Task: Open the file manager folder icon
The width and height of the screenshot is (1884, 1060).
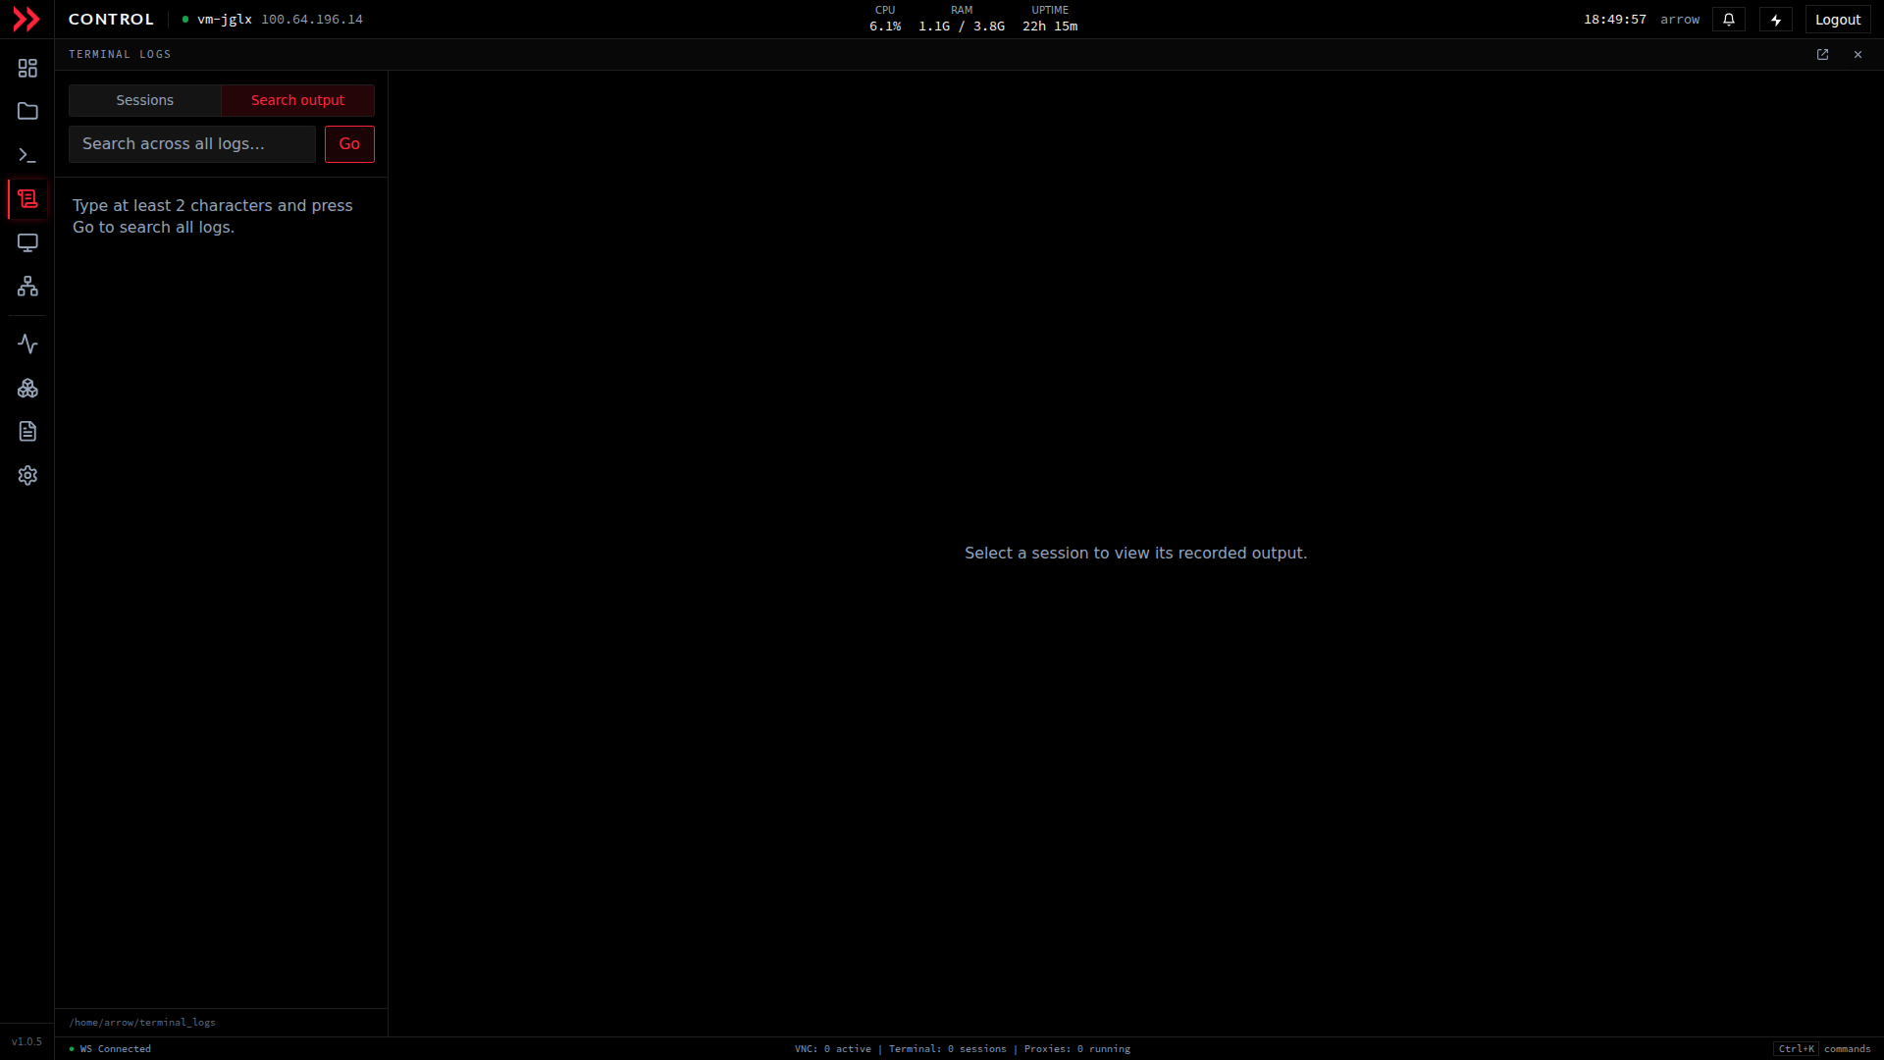Action: click(27, 112)
